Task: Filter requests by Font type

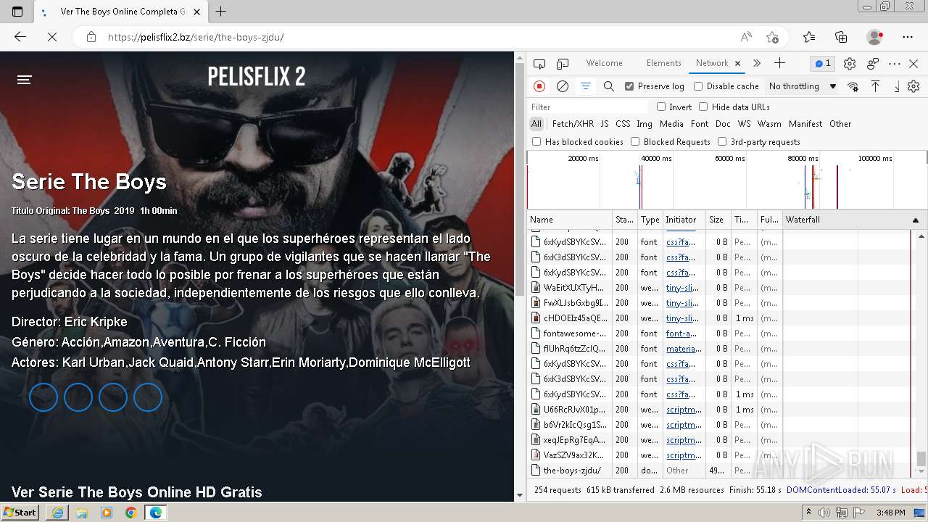Action: (700, 124)
